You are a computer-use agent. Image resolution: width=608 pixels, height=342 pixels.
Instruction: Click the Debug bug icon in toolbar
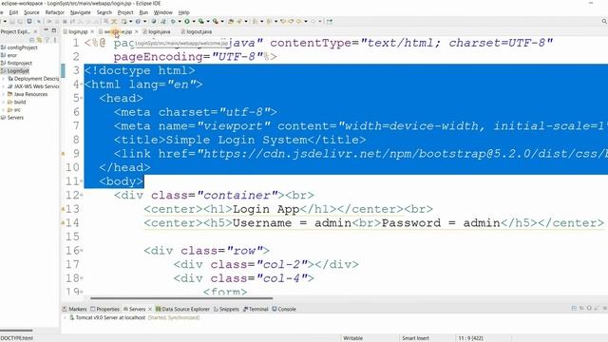pos(173,21)
